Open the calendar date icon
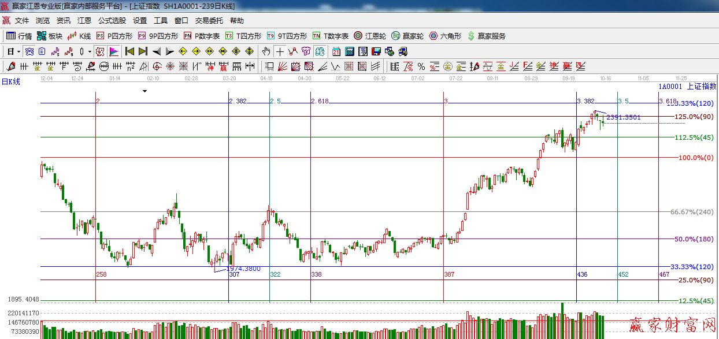 pos(336,51)
